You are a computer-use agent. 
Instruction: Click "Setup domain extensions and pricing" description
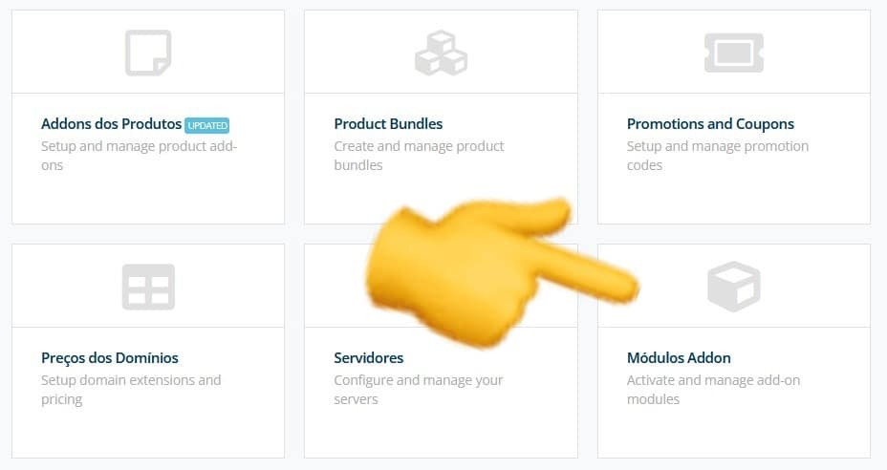pos(131,390)
